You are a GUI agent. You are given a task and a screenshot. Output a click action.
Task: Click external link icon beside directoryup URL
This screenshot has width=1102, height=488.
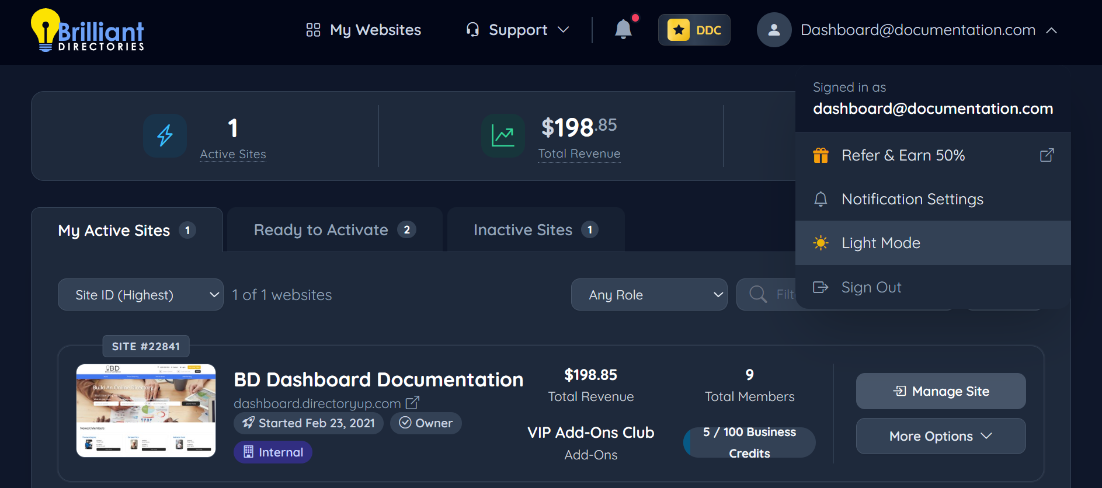[412, 403]
